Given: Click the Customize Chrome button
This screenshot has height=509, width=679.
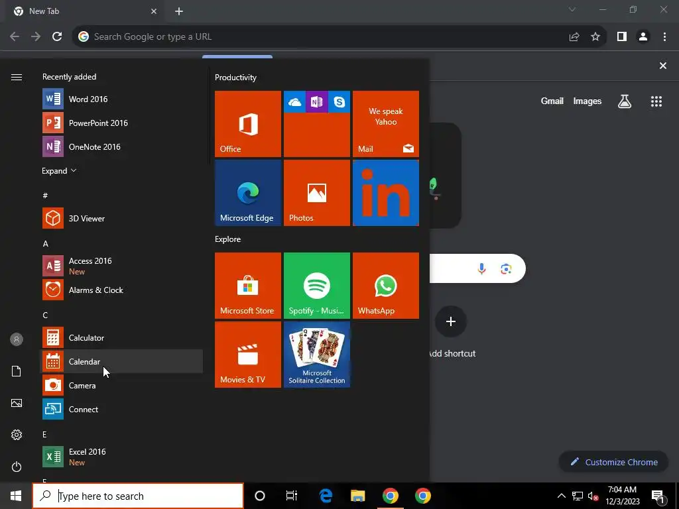Looking at the screenshot, I should [615, 462].
